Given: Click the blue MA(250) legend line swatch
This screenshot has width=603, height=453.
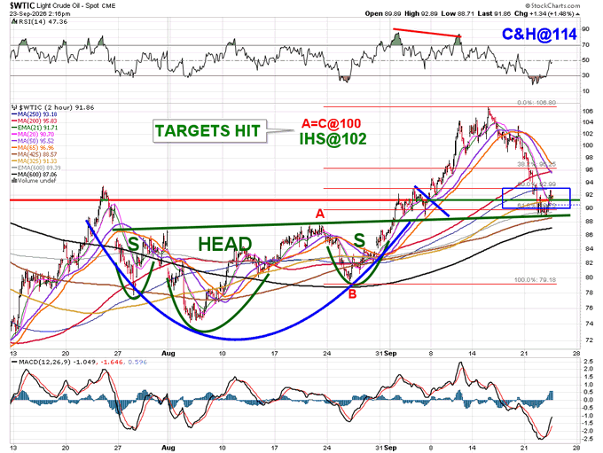Looking at the screenshot, I should (x=14, y=114).
